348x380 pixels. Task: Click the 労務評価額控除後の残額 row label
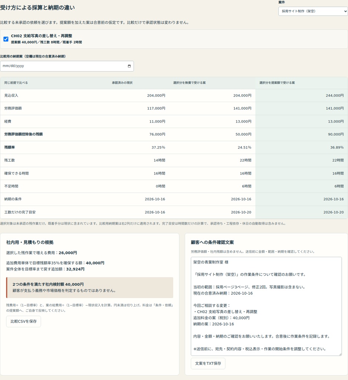click(23, 134)
